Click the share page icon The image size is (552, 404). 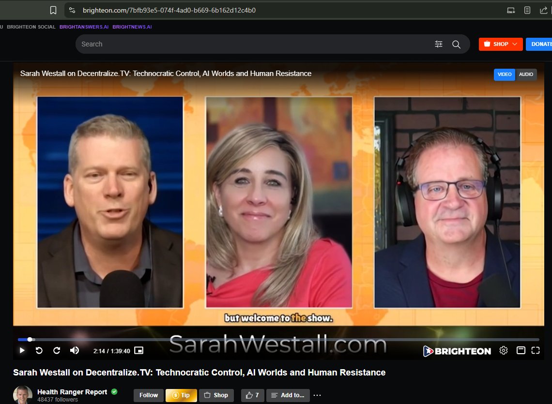(543, 10)
